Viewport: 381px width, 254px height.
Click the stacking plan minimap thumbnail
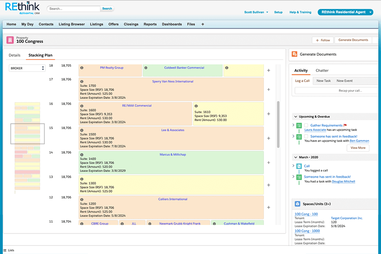(27, 148)
